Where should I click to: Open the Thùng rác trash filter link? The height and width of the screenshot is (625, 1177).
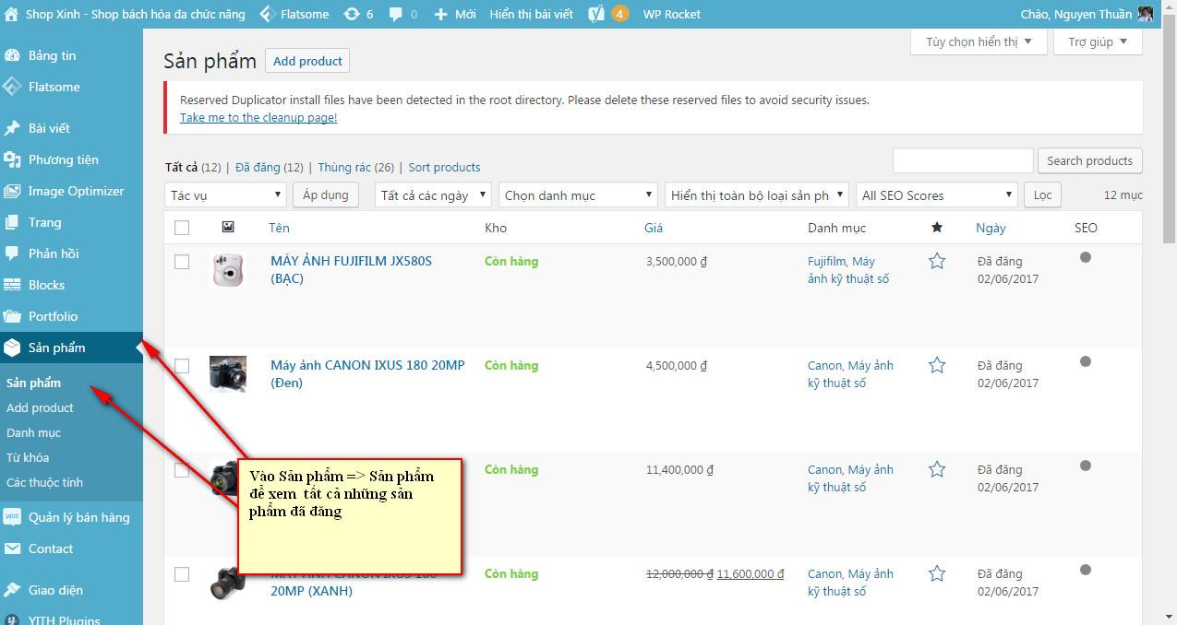355,167
